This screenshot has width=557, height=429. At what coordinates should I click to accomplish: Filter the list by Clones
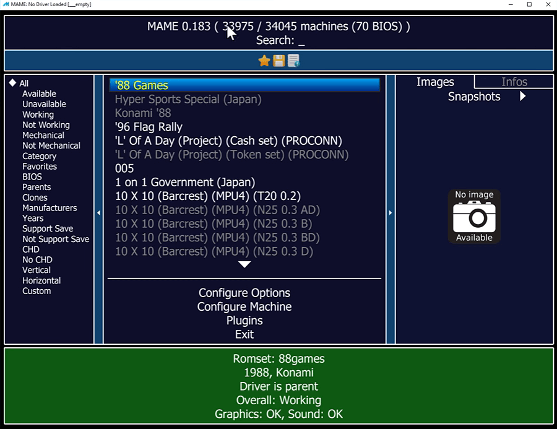tap(35, 197)
